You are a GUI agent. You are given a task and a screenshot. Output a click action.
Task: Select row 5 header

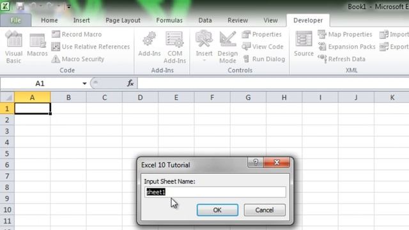7,153
